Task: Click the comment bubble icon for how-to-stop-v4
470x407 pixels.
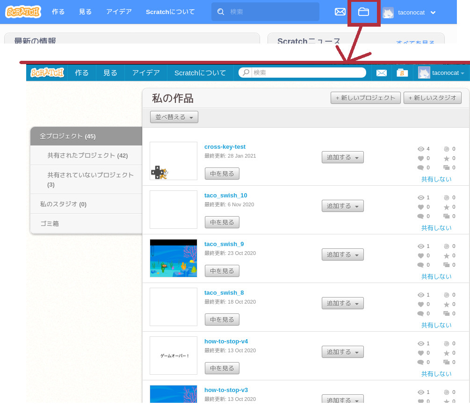Action: tap(420, 362)
